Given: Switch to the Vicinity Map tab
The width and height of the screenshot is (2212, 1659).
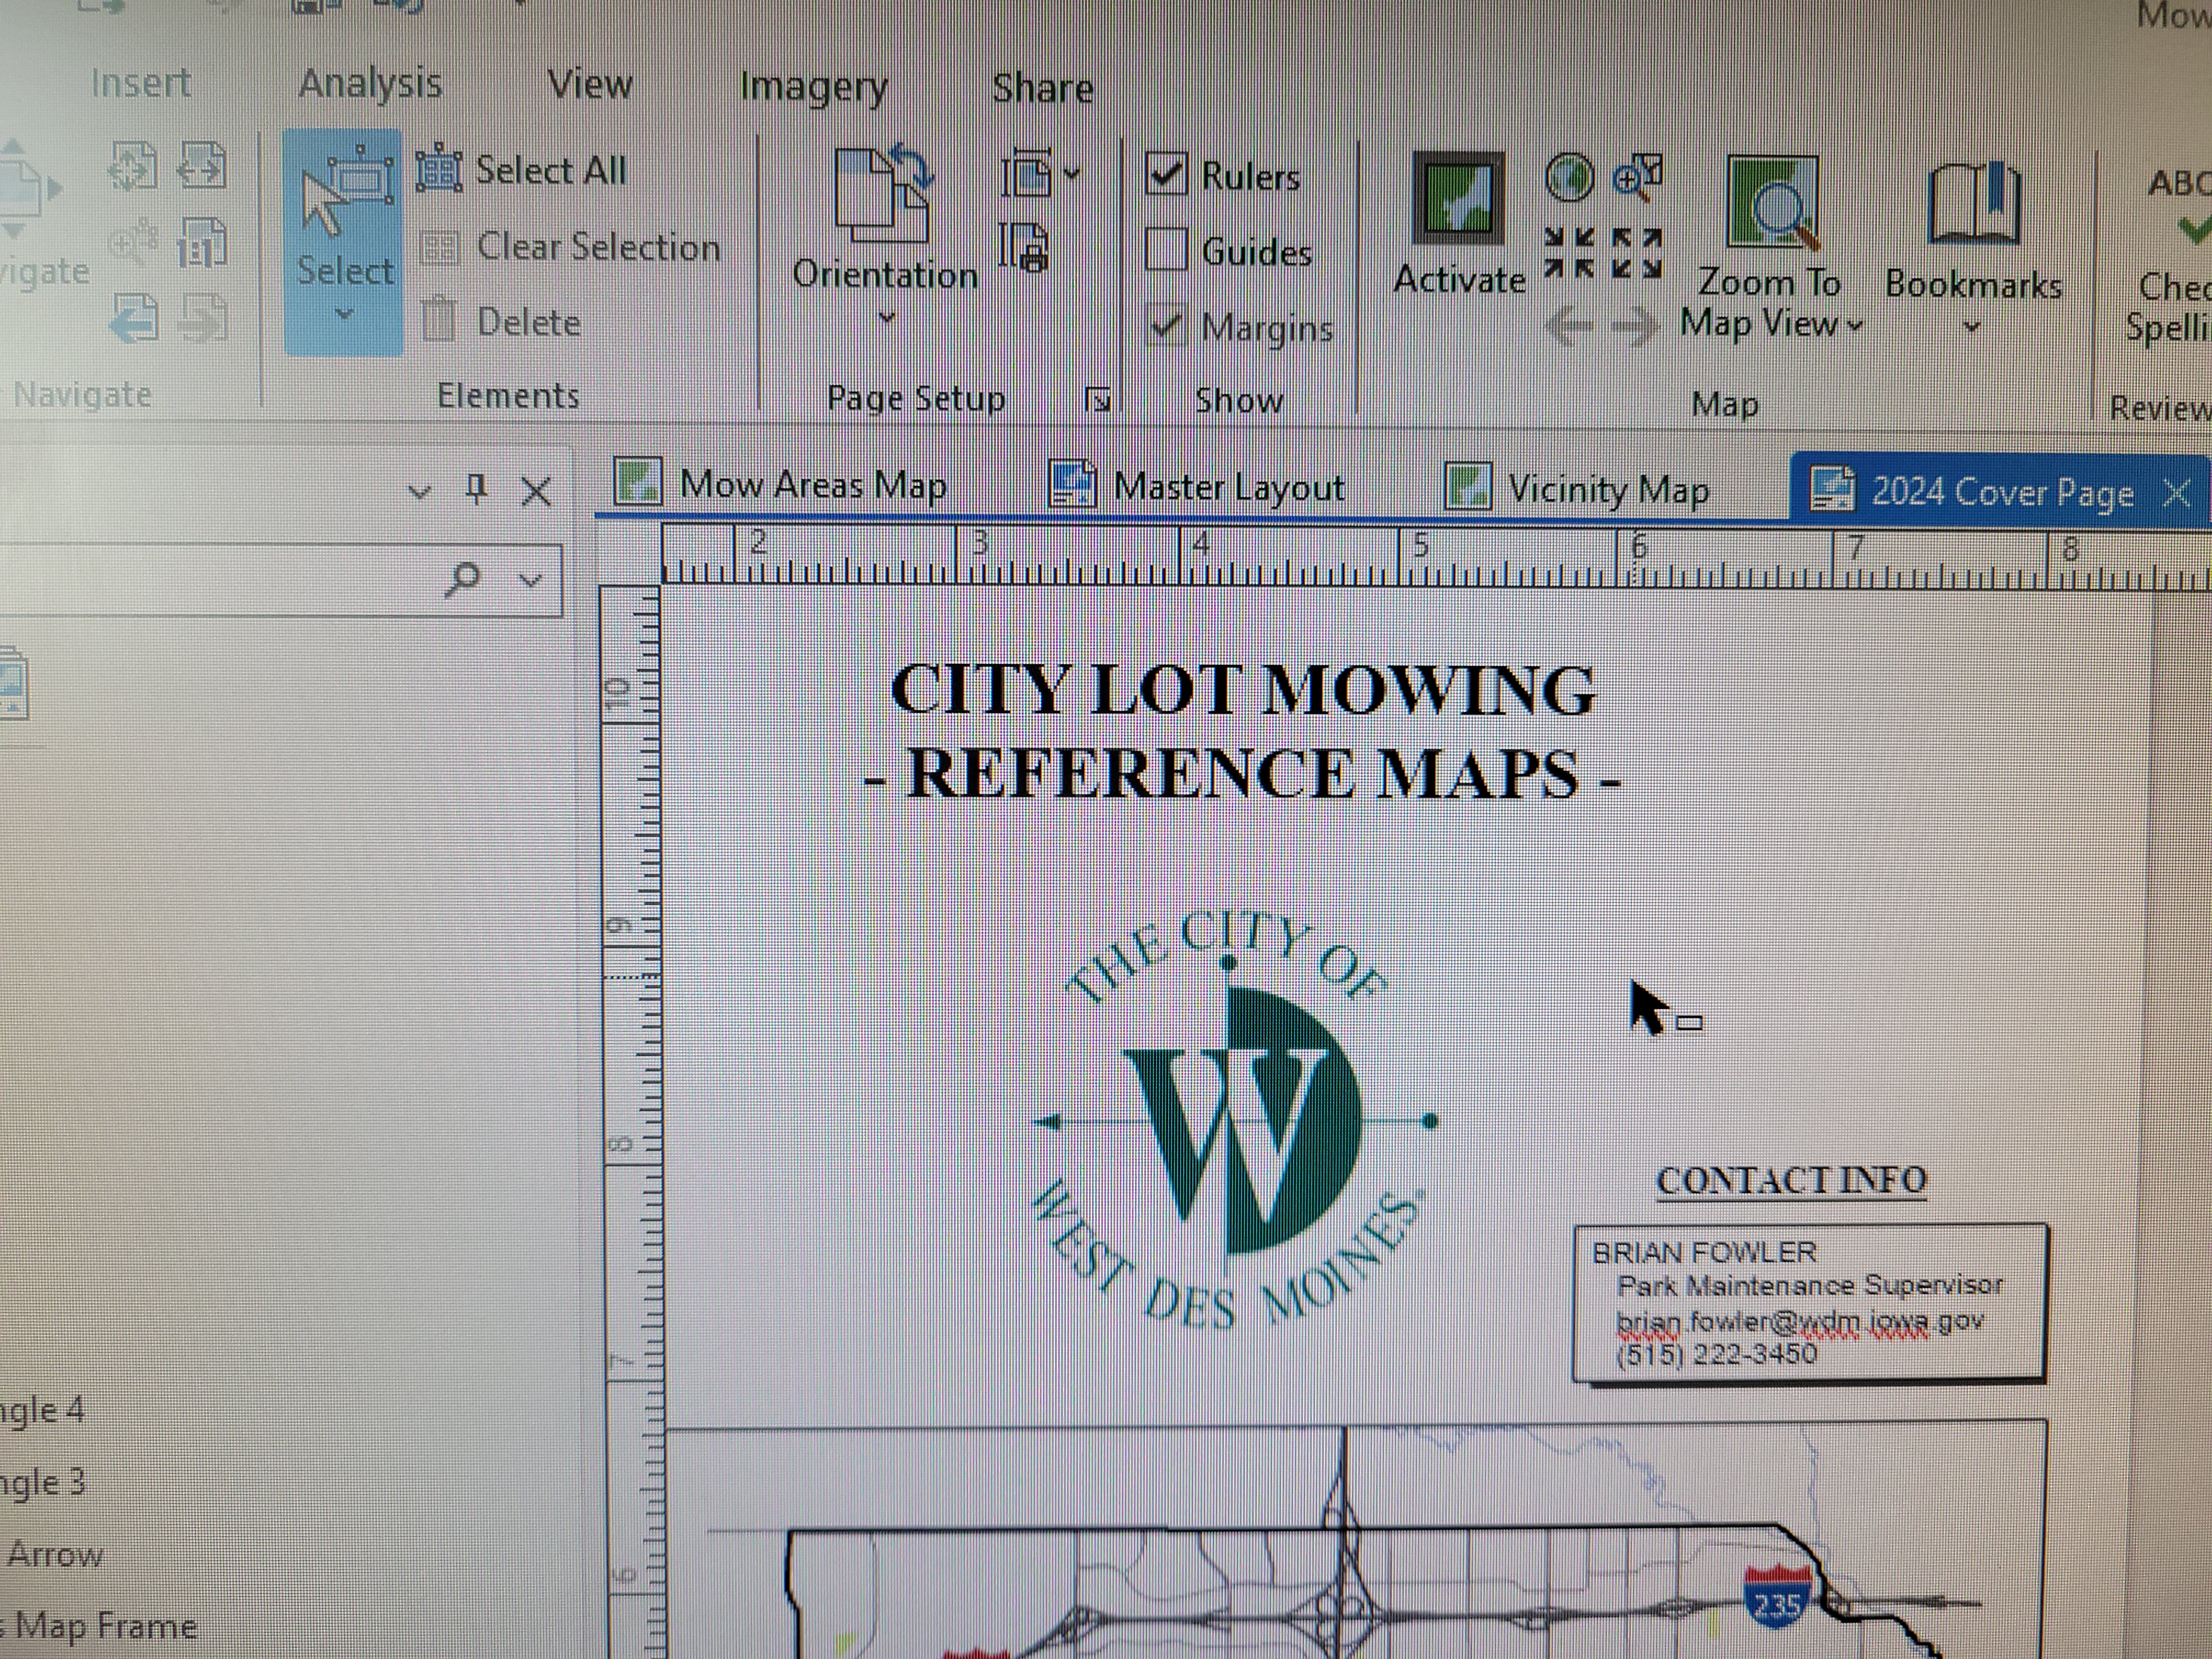Looking at the screenshot, I should pos(1578,489).
